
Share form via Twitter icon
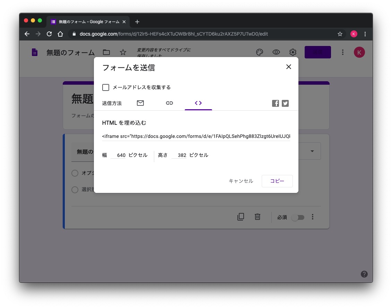click(x=285, y=103)
